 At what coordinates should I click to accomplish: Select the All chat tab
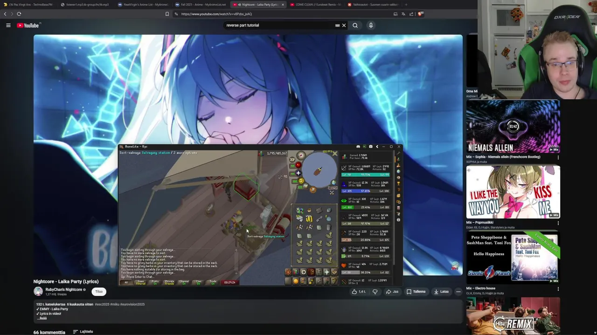(x=126, y=282)
